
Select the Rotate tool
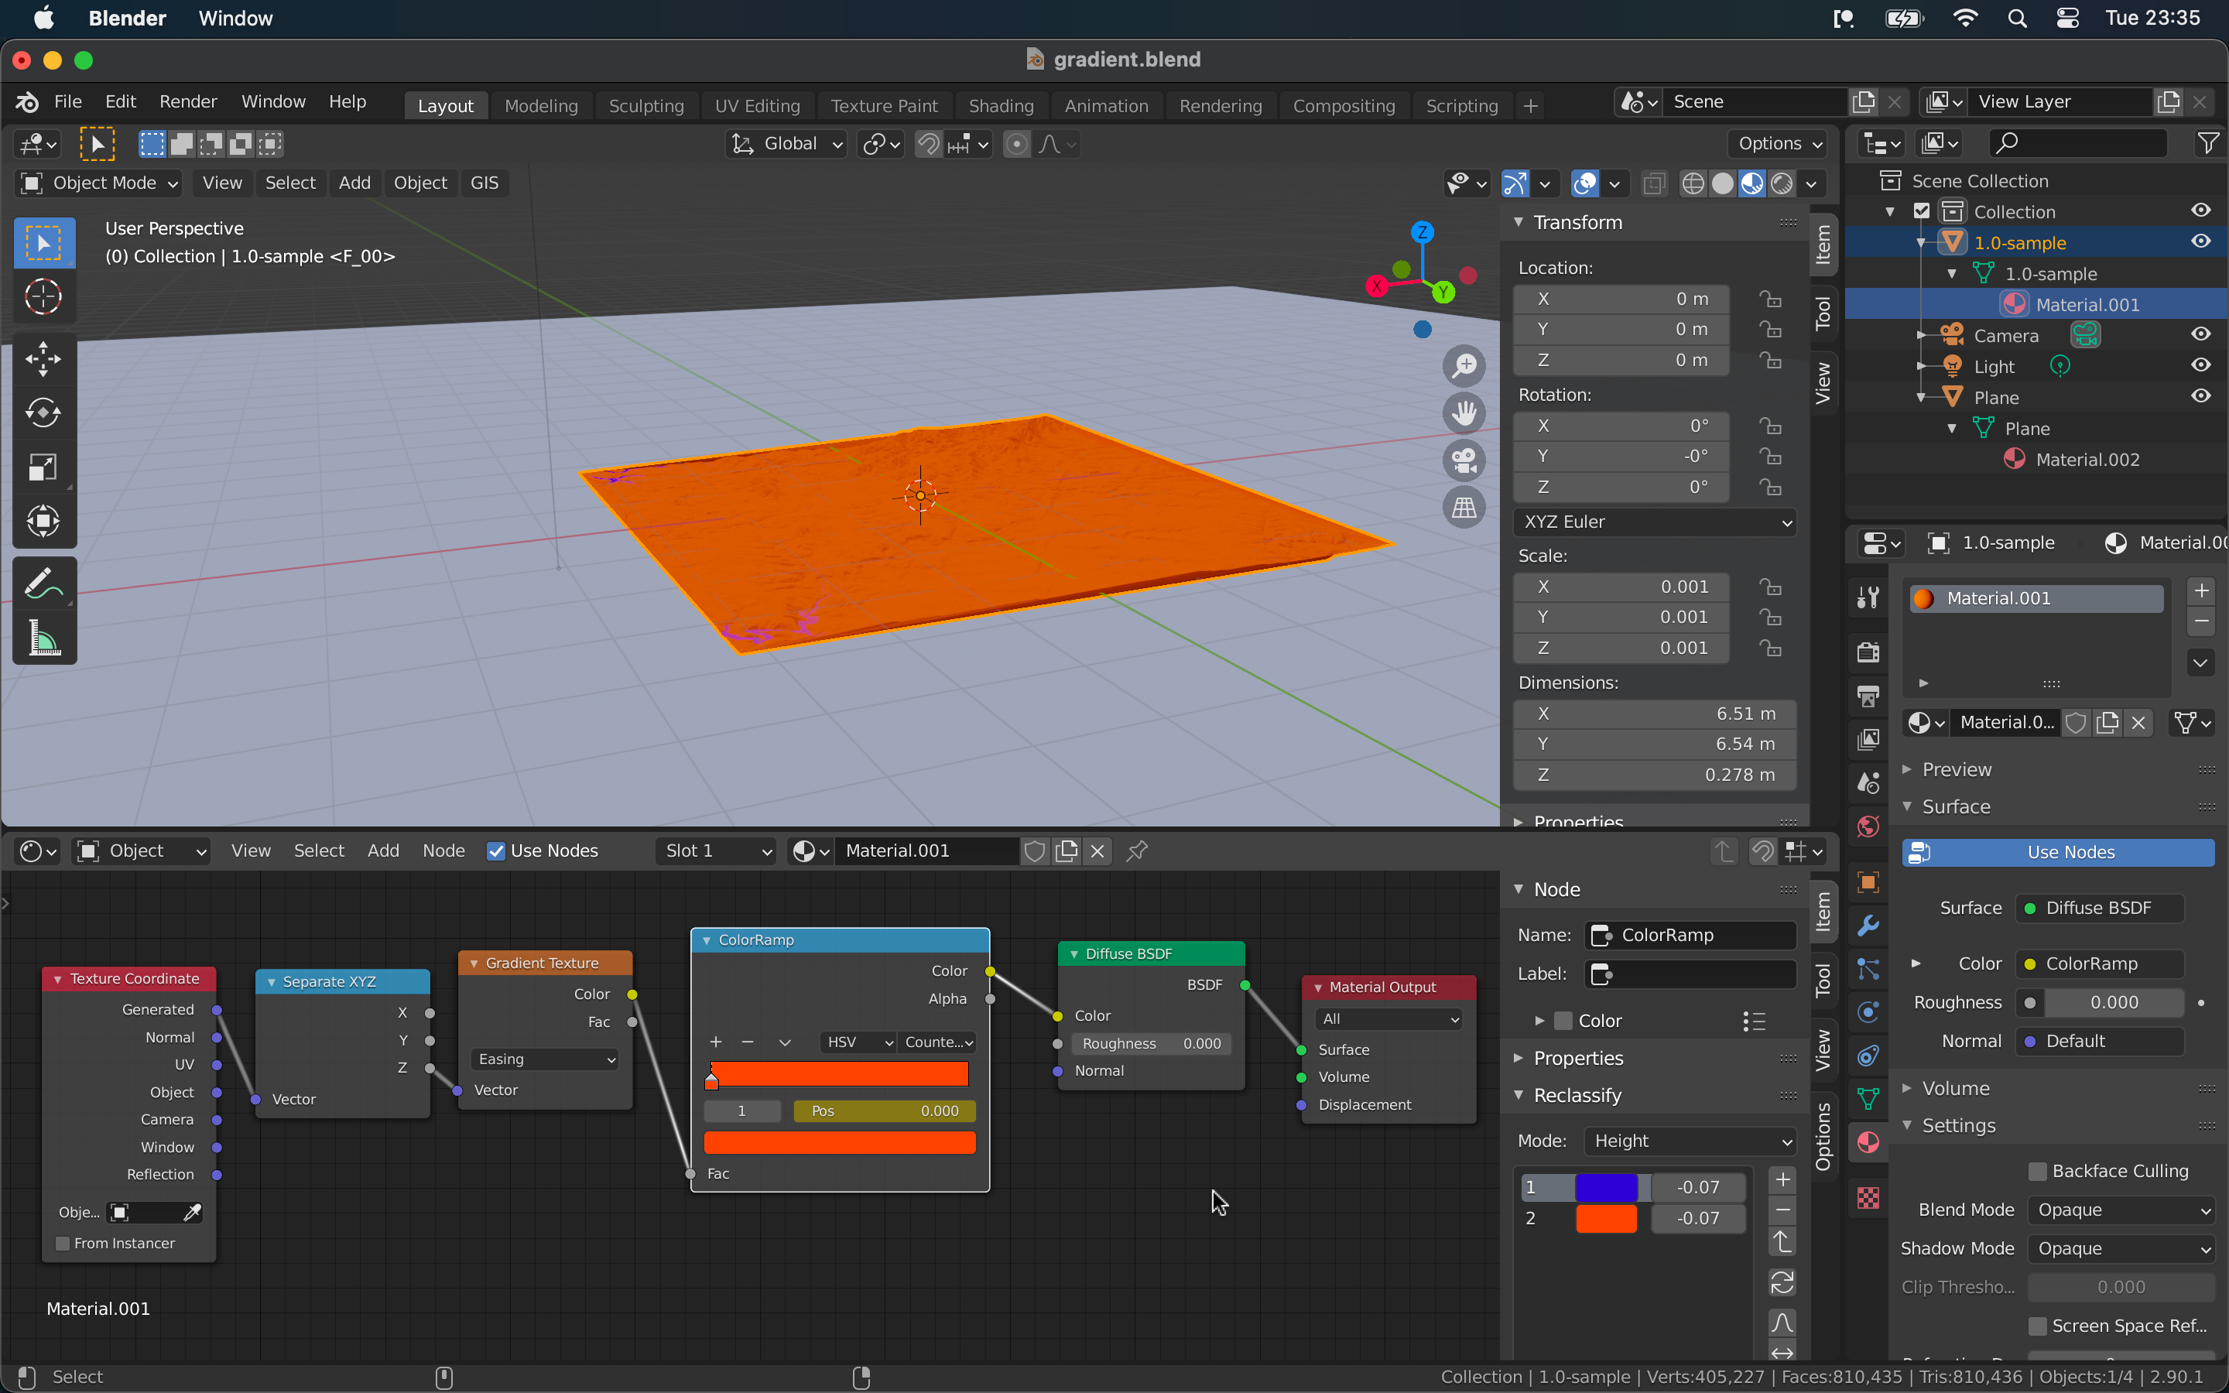43,412
